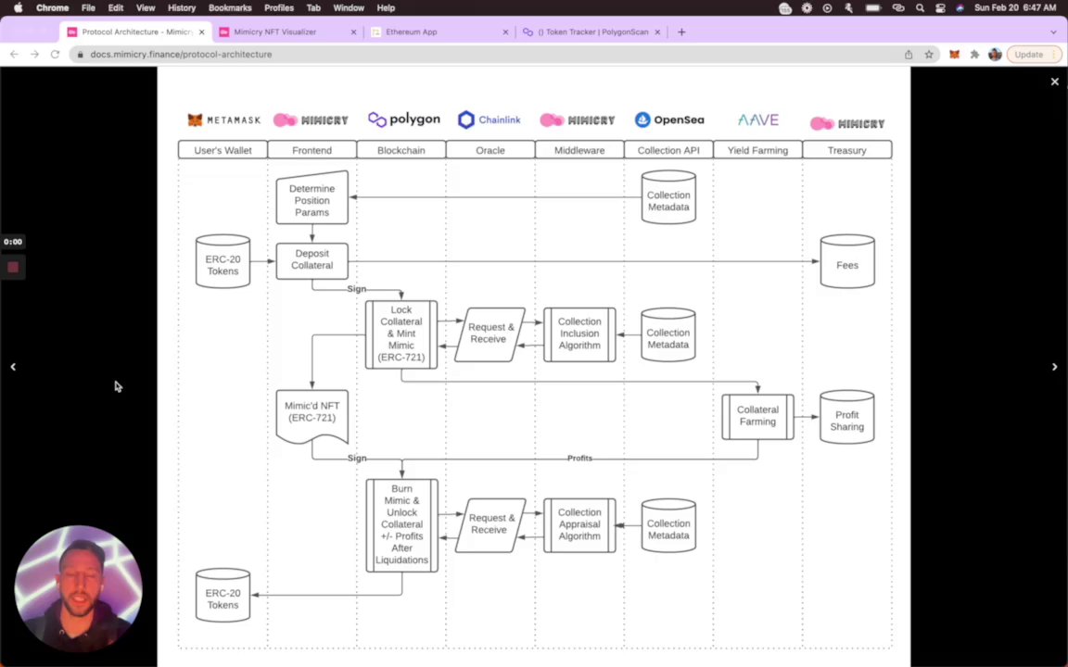Expand the tab search chevron

click(x=1053, y=32)
